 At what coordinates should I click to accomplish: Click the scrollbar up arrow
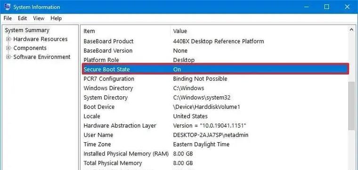351,30
